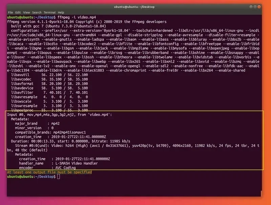Click the command 'ffmpeg -i video.mp4'
Image resolution: width=271 pixels, height=205 pixels.
tap(77, 17)
